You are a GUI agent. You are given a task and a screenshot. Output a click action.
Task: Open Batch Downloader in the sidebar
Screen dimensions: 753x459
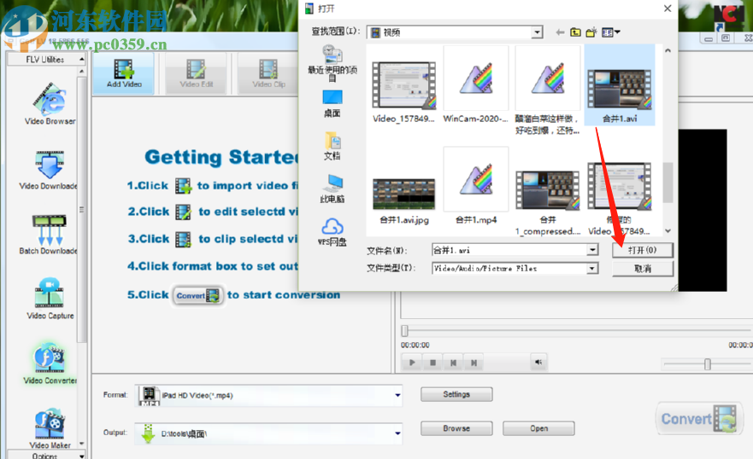pos(49,235)
